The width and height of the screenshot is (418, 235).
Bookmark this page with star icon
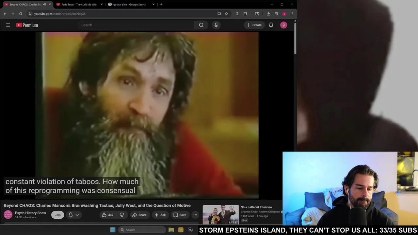(x=226, y=14)
